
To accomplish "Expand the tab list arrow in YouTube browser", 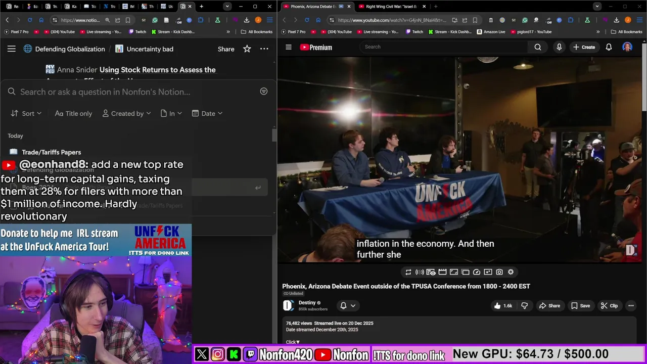I will (597, 6).
